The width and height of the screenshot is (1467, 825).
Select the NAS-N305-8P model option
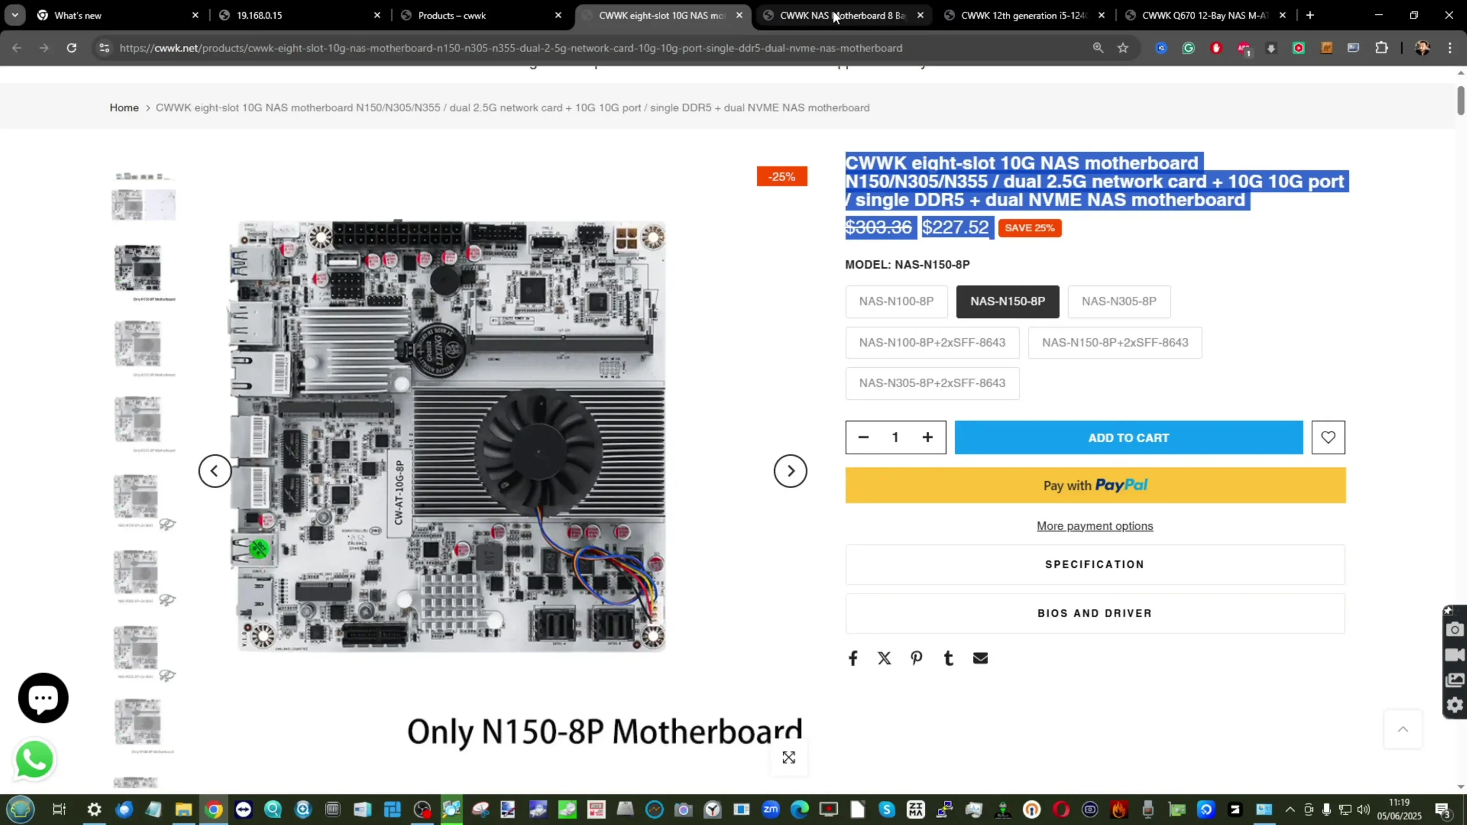pyautogui.click(x=1119, y=301)
